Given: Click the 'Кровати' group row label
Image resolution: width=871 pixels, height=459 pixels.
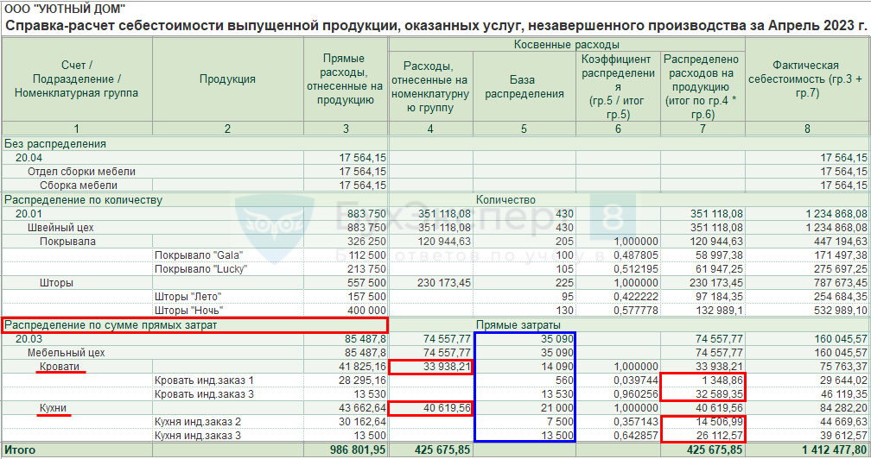Looking at the screenshot, I should pyautogui.click(x=60, y=367).
